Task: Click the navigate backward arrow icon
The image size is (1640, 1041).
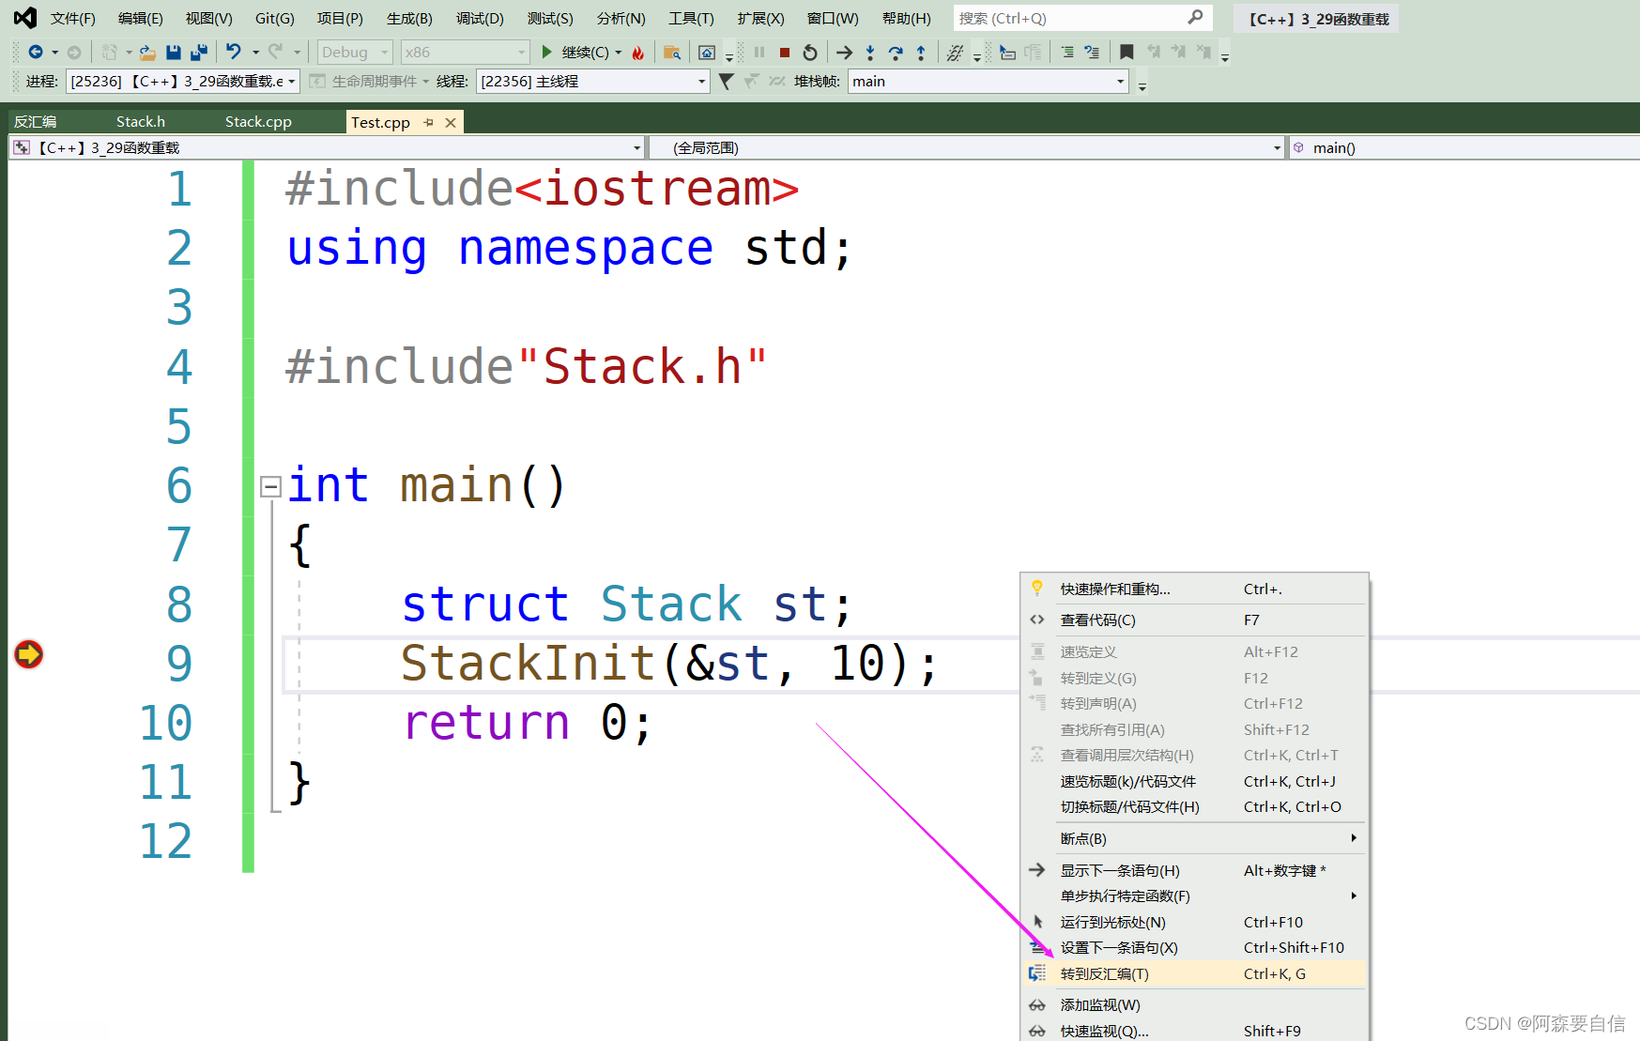Action: point(36,53)
